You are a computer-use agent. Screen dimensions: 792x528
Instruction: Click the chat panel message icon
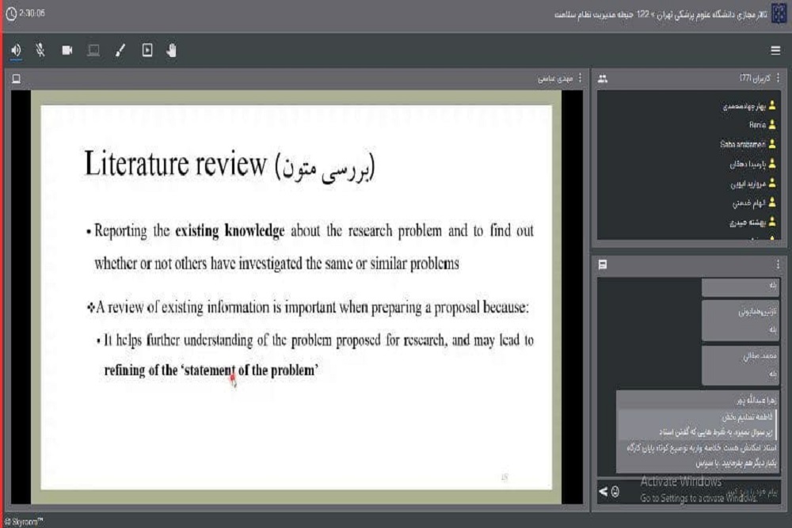[x=603, y=265]
